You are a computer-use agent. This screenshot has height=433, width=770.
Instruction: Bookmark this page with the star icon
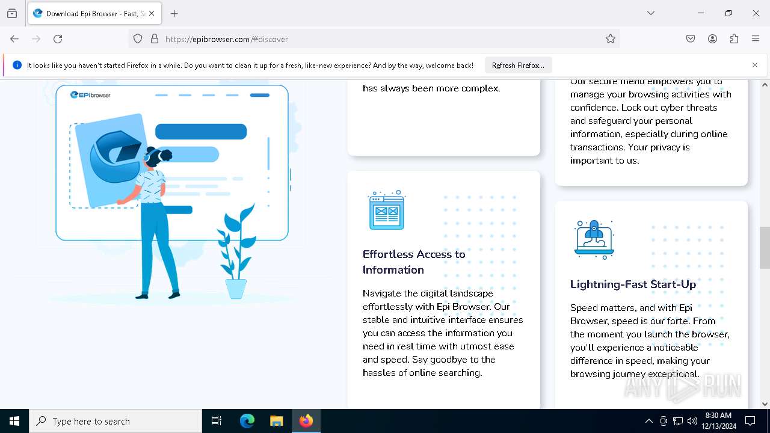pos(611,39)
